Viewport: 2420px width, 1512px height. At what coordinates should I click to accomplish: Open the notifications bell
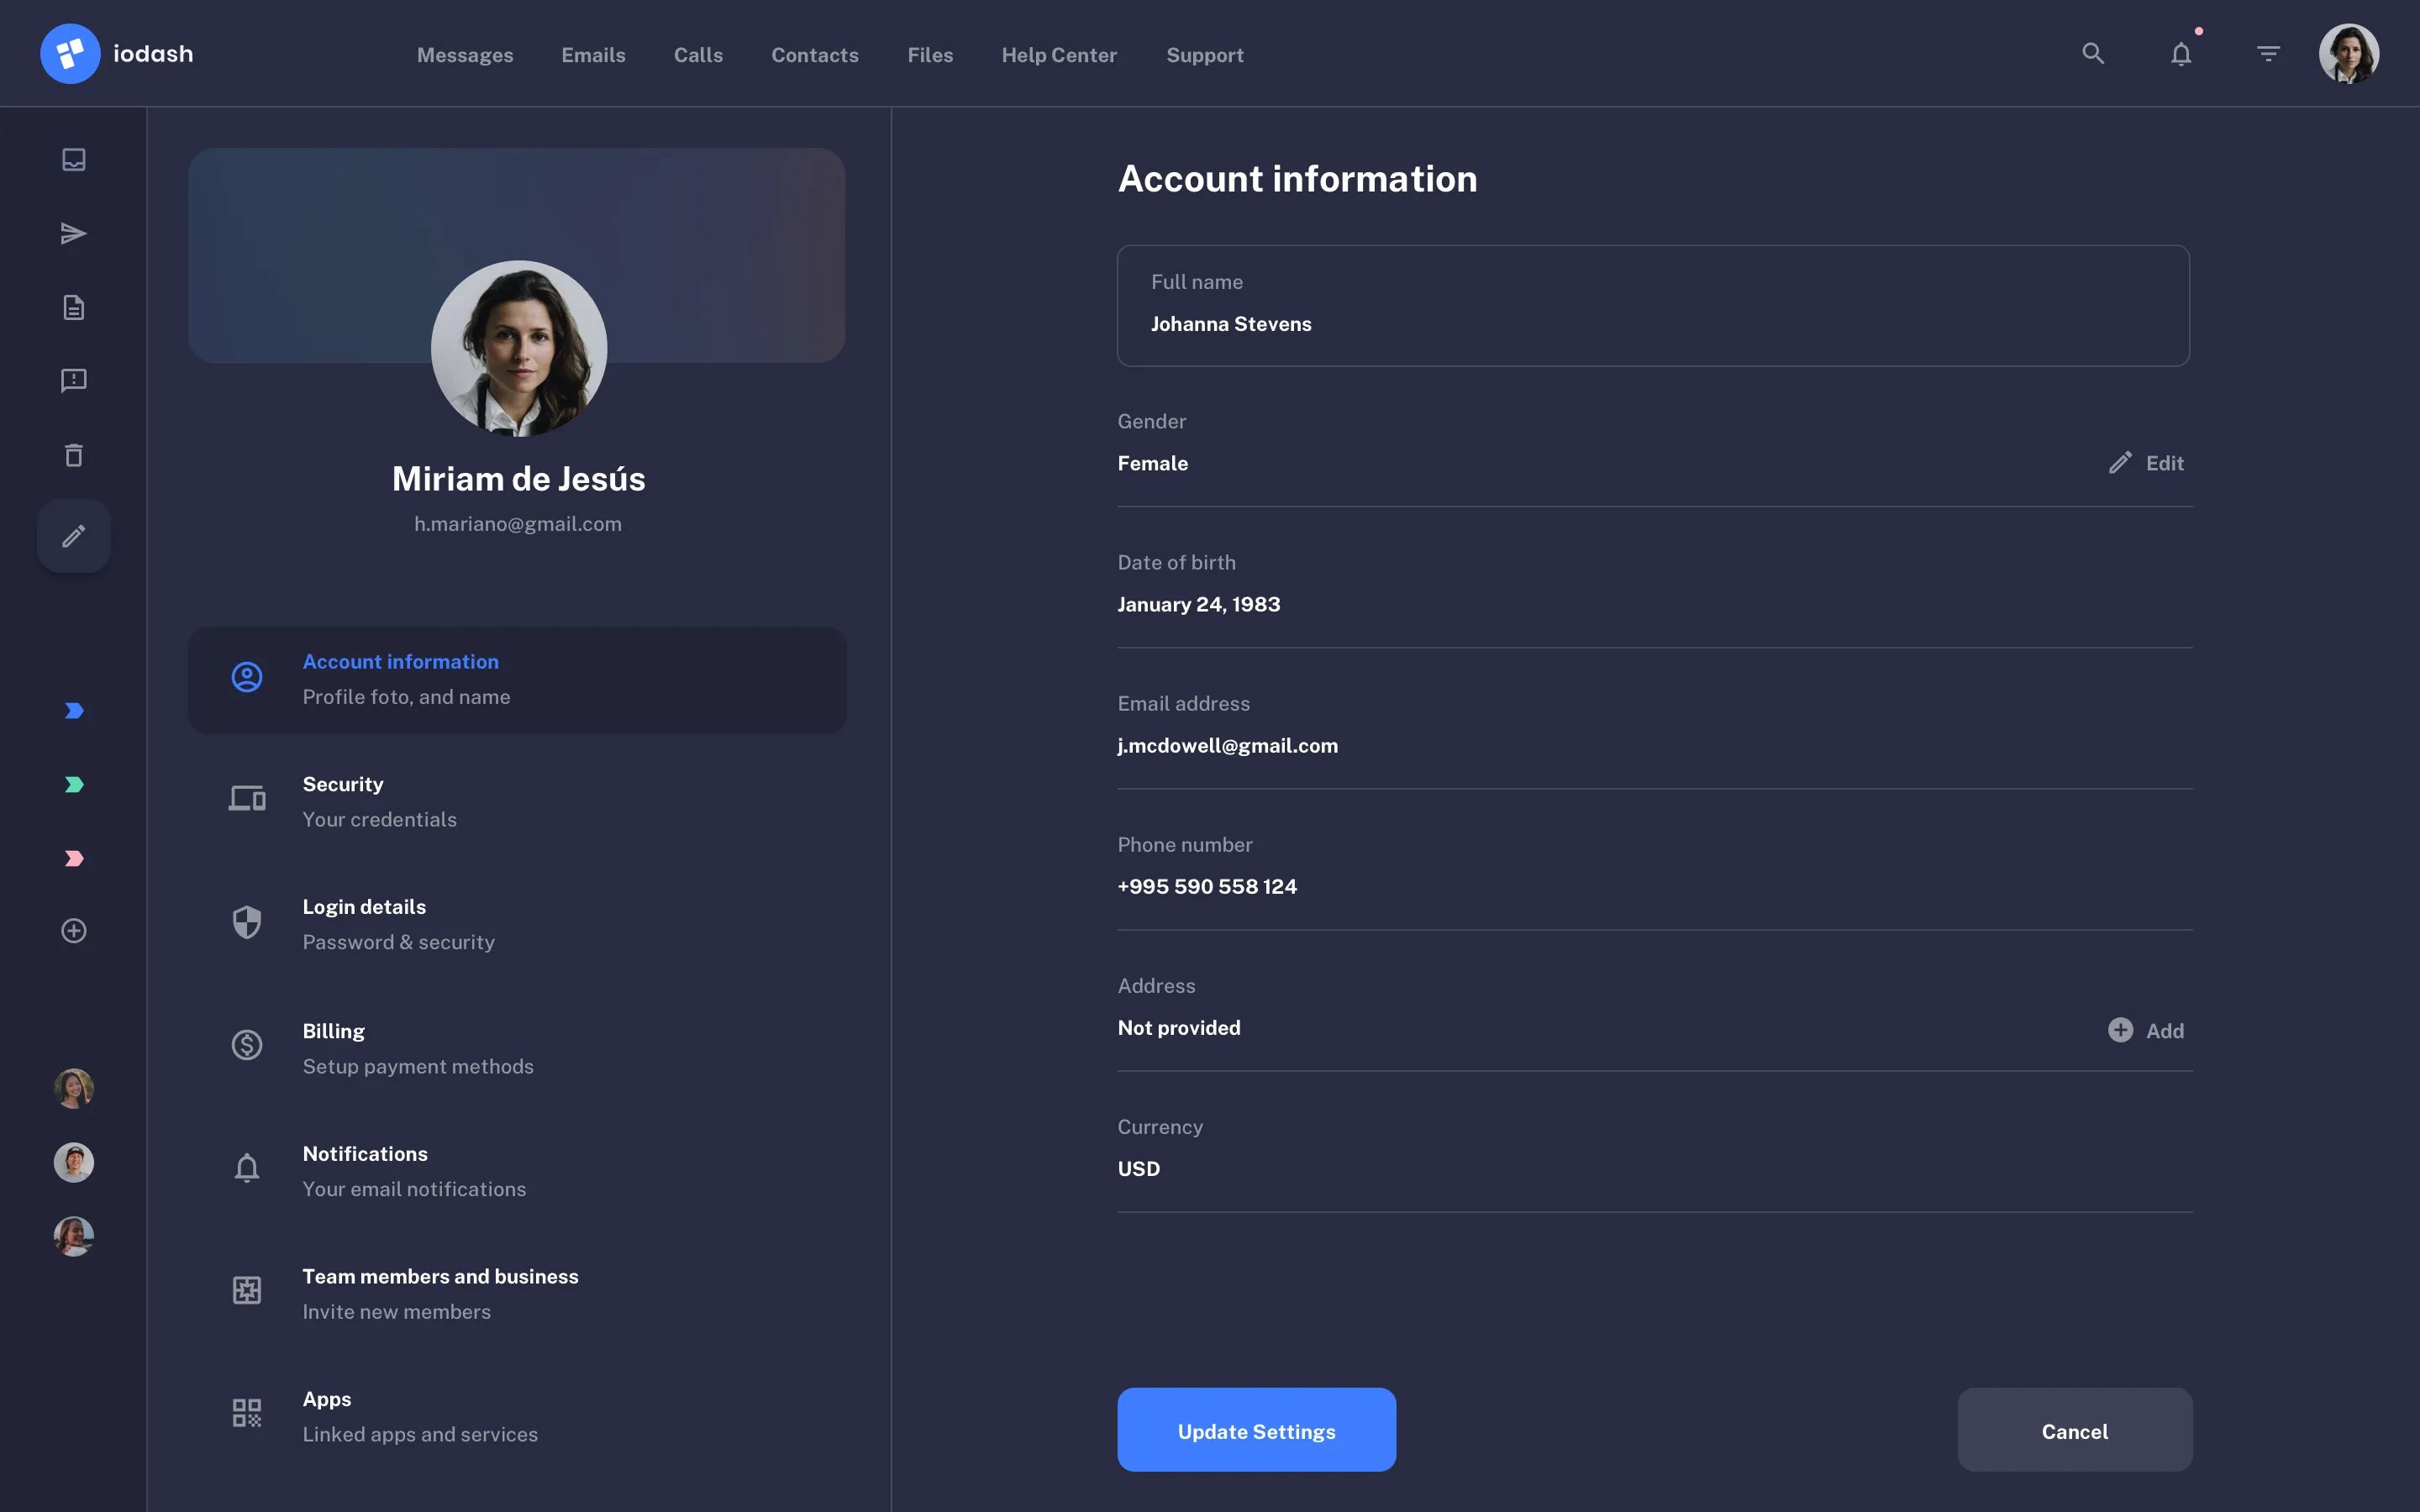[2181, 53]
